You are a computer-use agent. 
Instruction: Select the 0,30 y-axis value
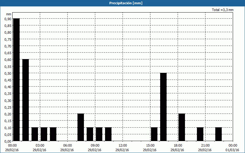8,100
